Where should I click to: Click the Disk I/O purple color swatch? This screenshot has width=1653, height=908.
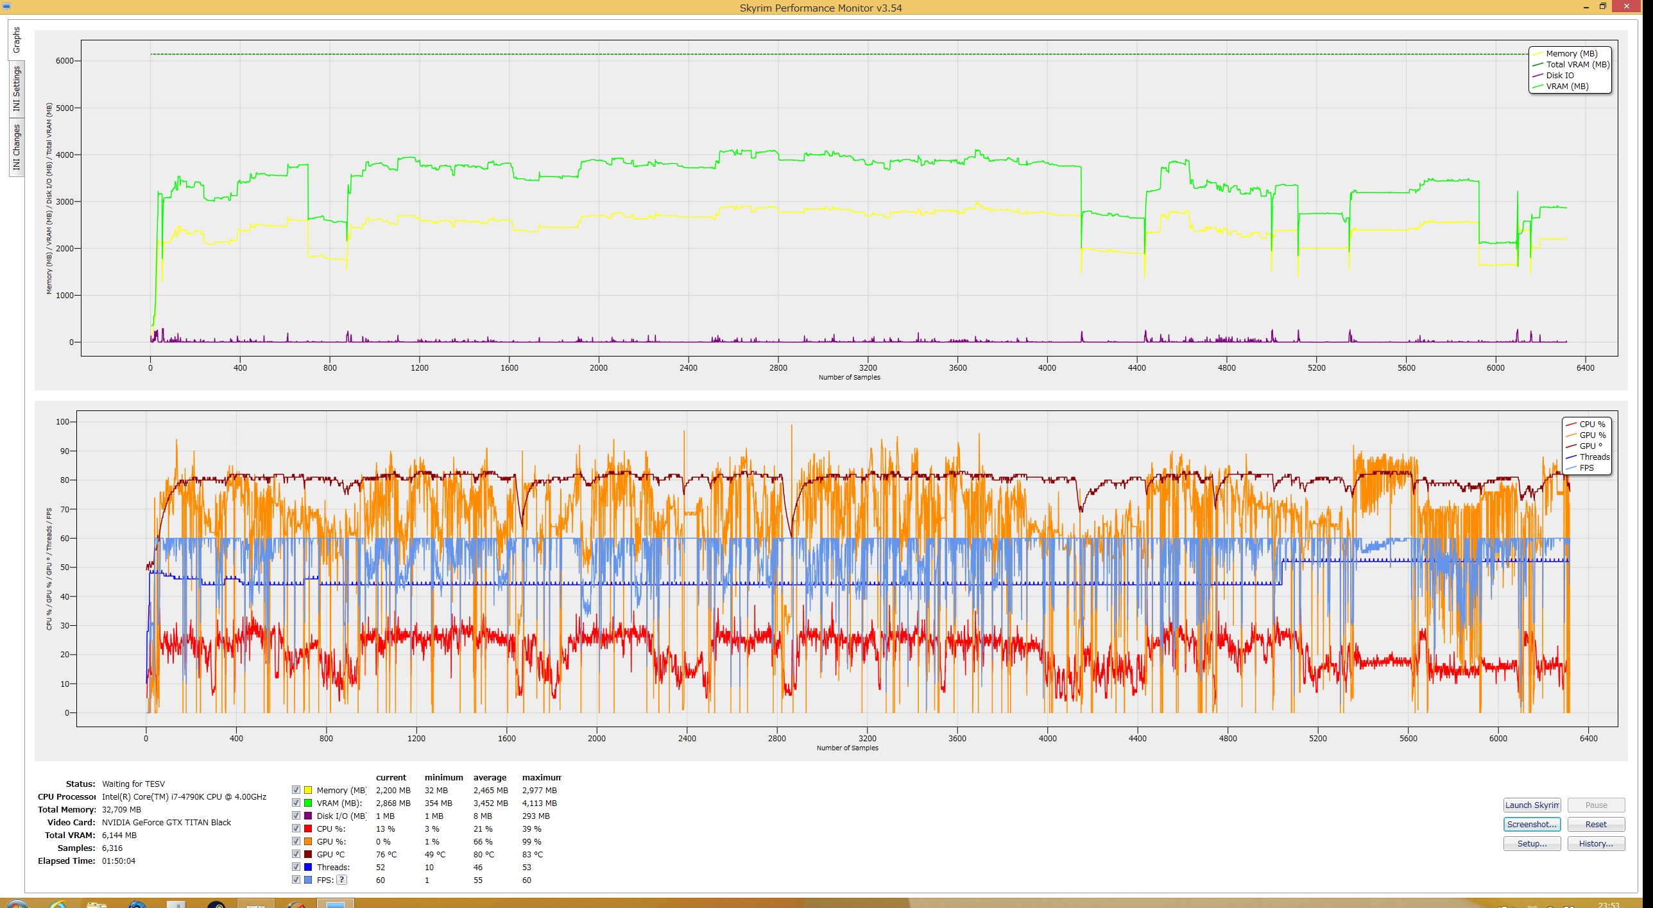(308, 816)
